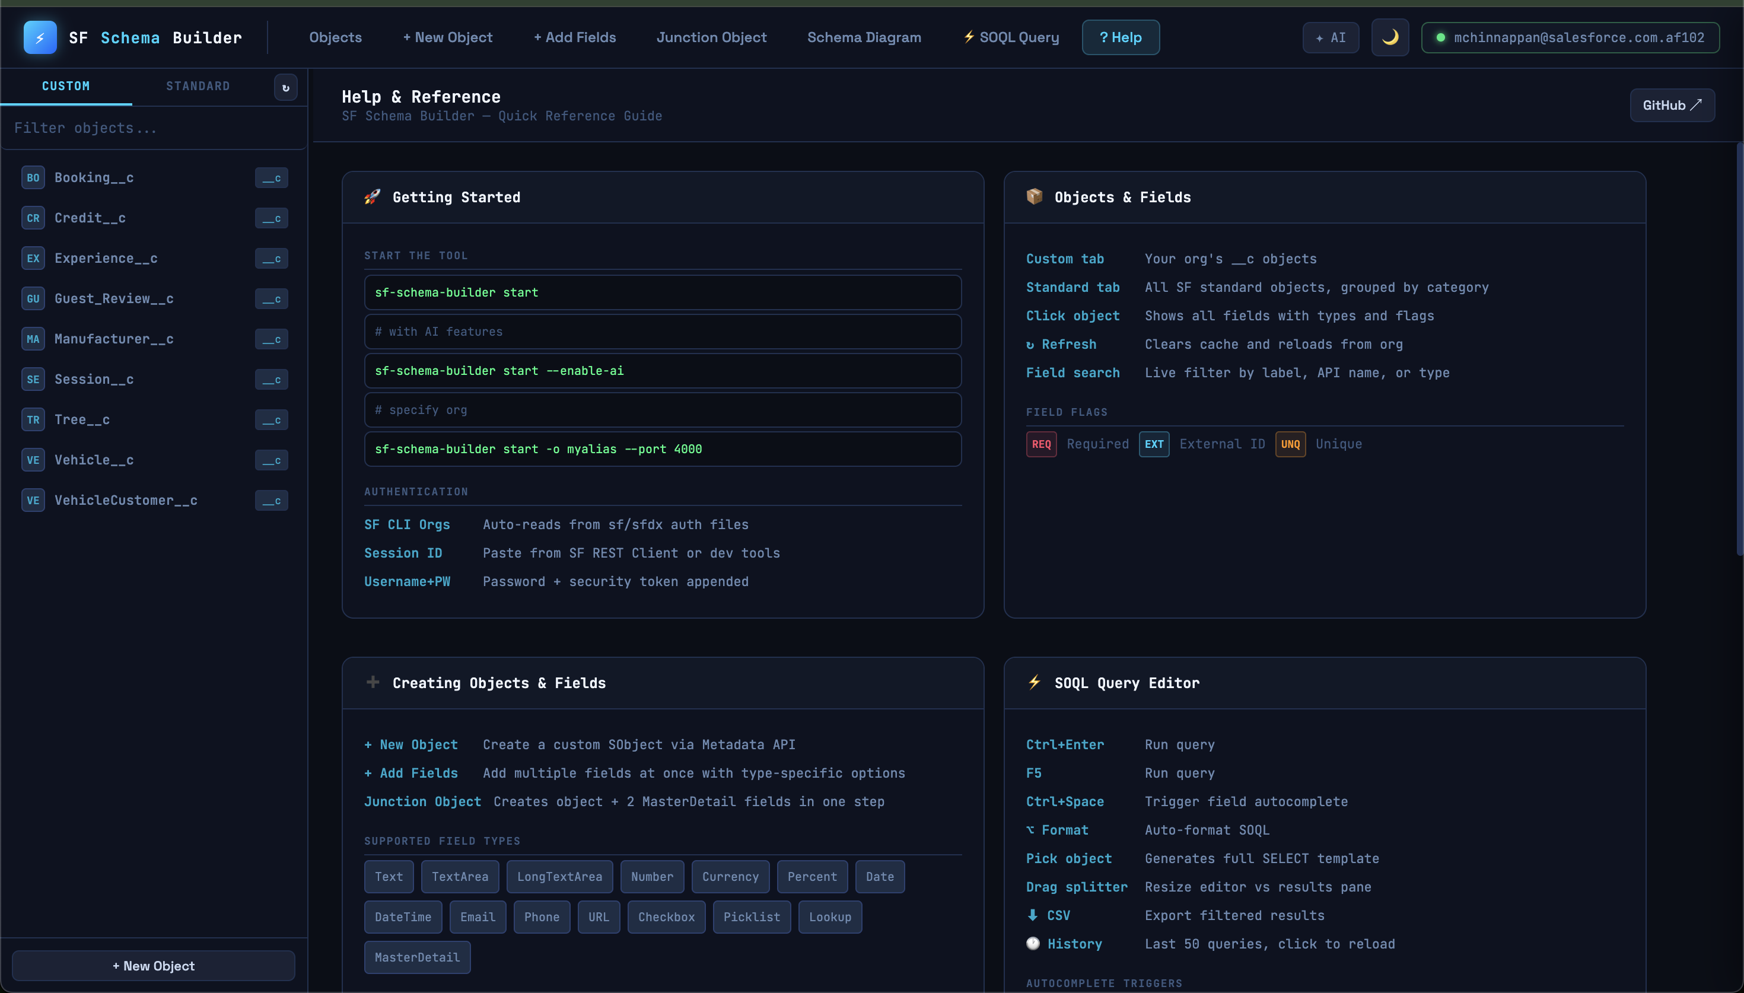Click the Lookup field type chip
Screen dimensions: 1744x993
[x=830, y=917]
